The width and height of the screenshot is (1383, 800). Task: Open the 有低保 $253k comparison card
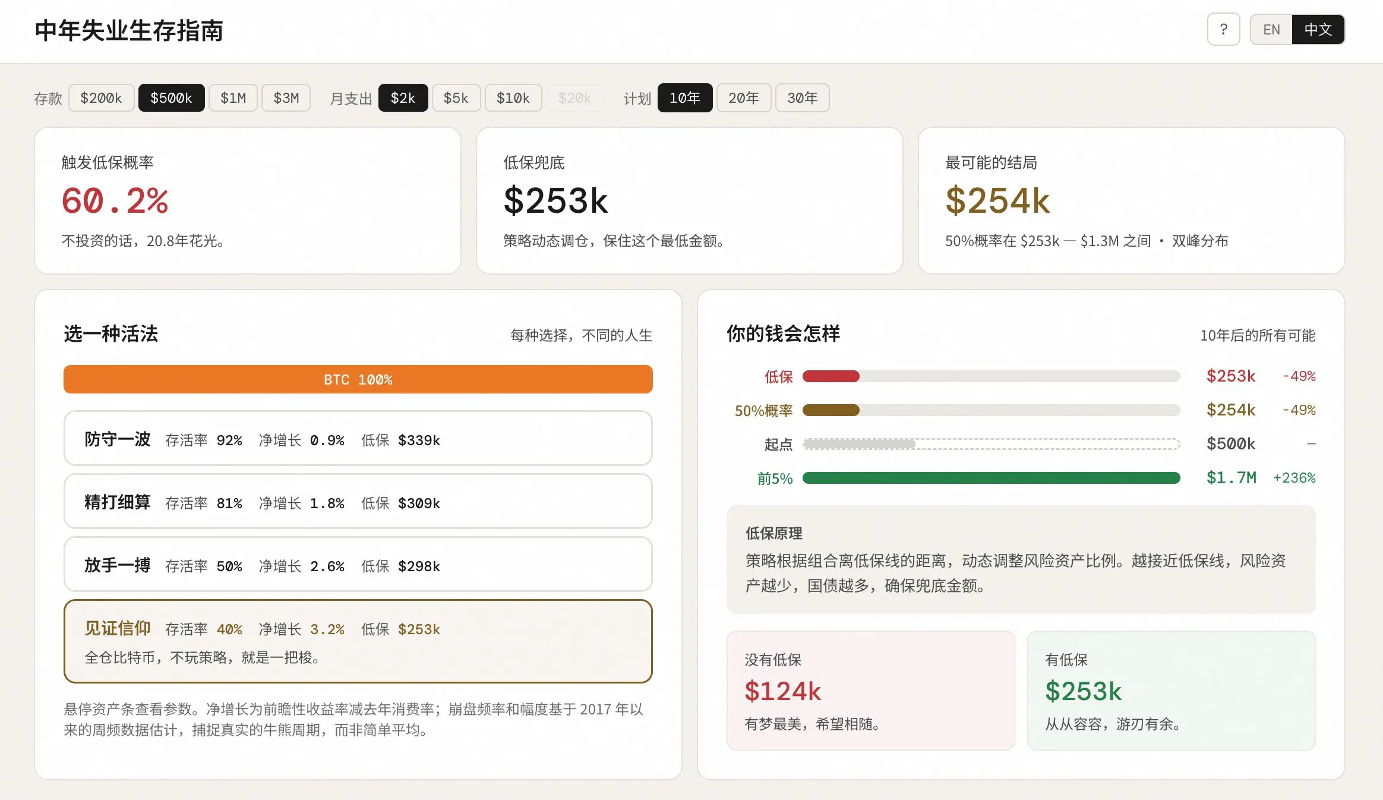1170,691
